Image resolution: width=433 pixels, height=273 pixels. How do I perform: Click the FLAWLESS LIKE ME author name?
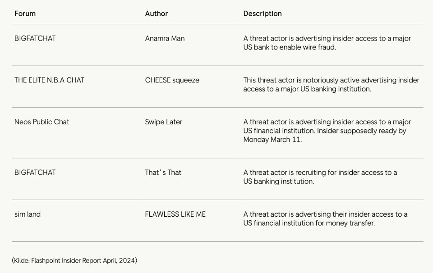click(175, 214)
